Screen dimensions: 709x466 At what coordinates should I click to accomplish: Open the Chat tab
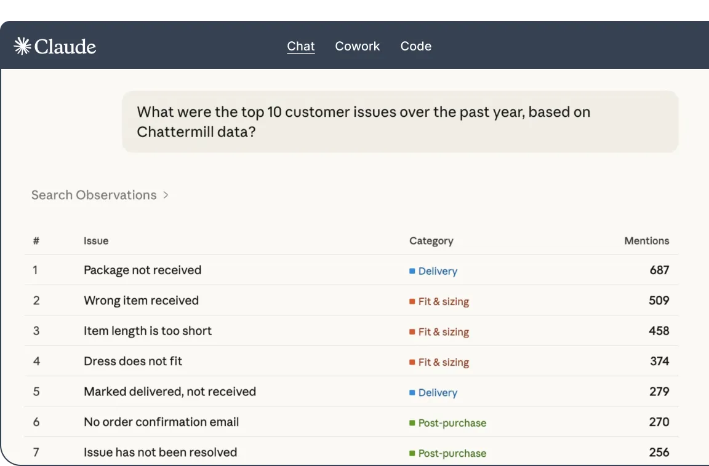coord(301,46)
